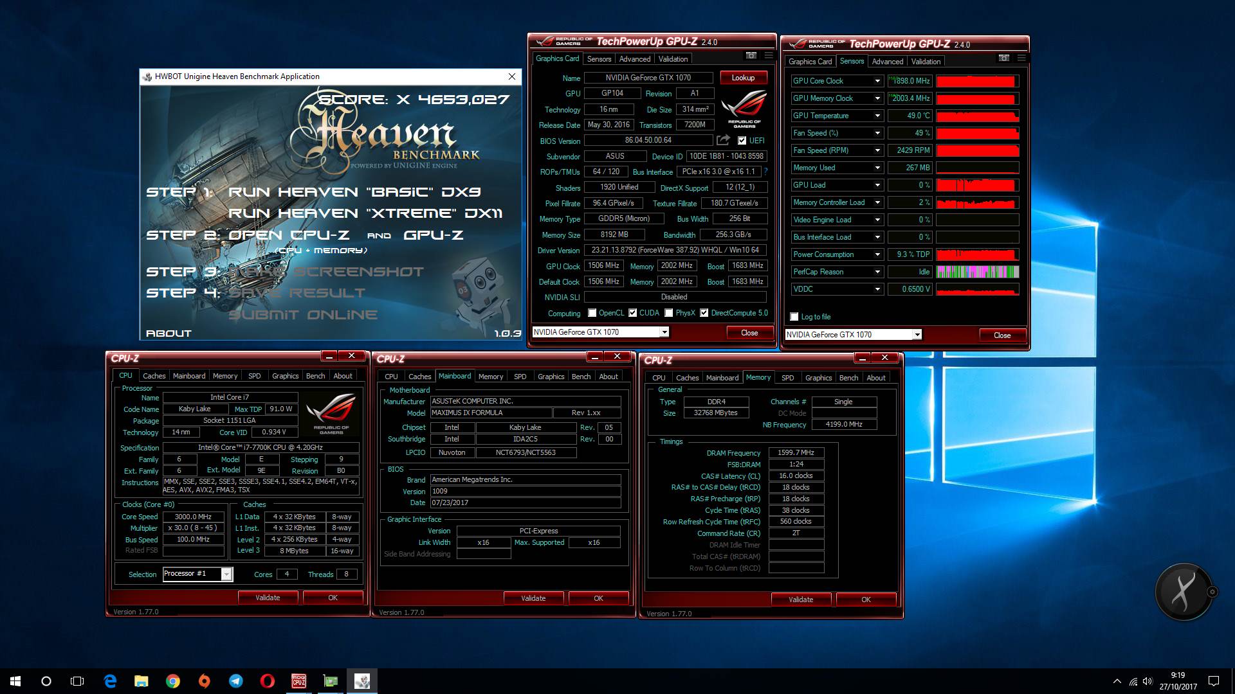Image resolution: width=1235 pixels, height=694 pixels.
Task: Click the RUN HEAVEN "XTREME" DX11 step
Action: tap(365, 213)
